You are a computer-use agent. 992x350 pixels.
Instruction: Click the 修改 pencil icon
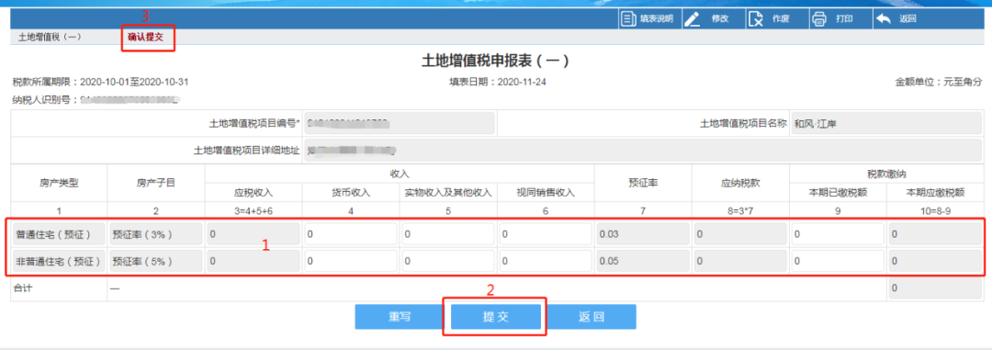[693, 19]
